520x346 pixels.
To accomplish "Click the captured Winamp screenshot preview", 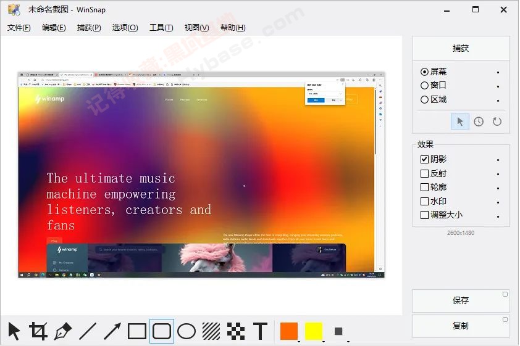I will tap(201, 175).
